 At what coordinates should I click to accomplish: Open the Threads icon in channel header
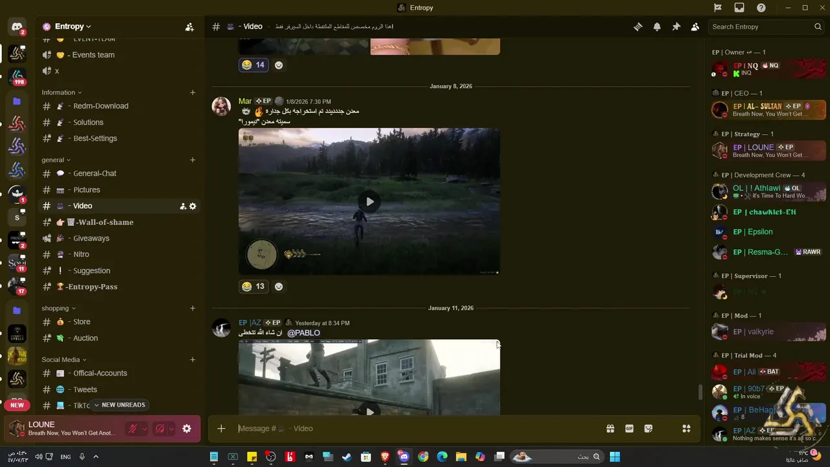point(638,27)
